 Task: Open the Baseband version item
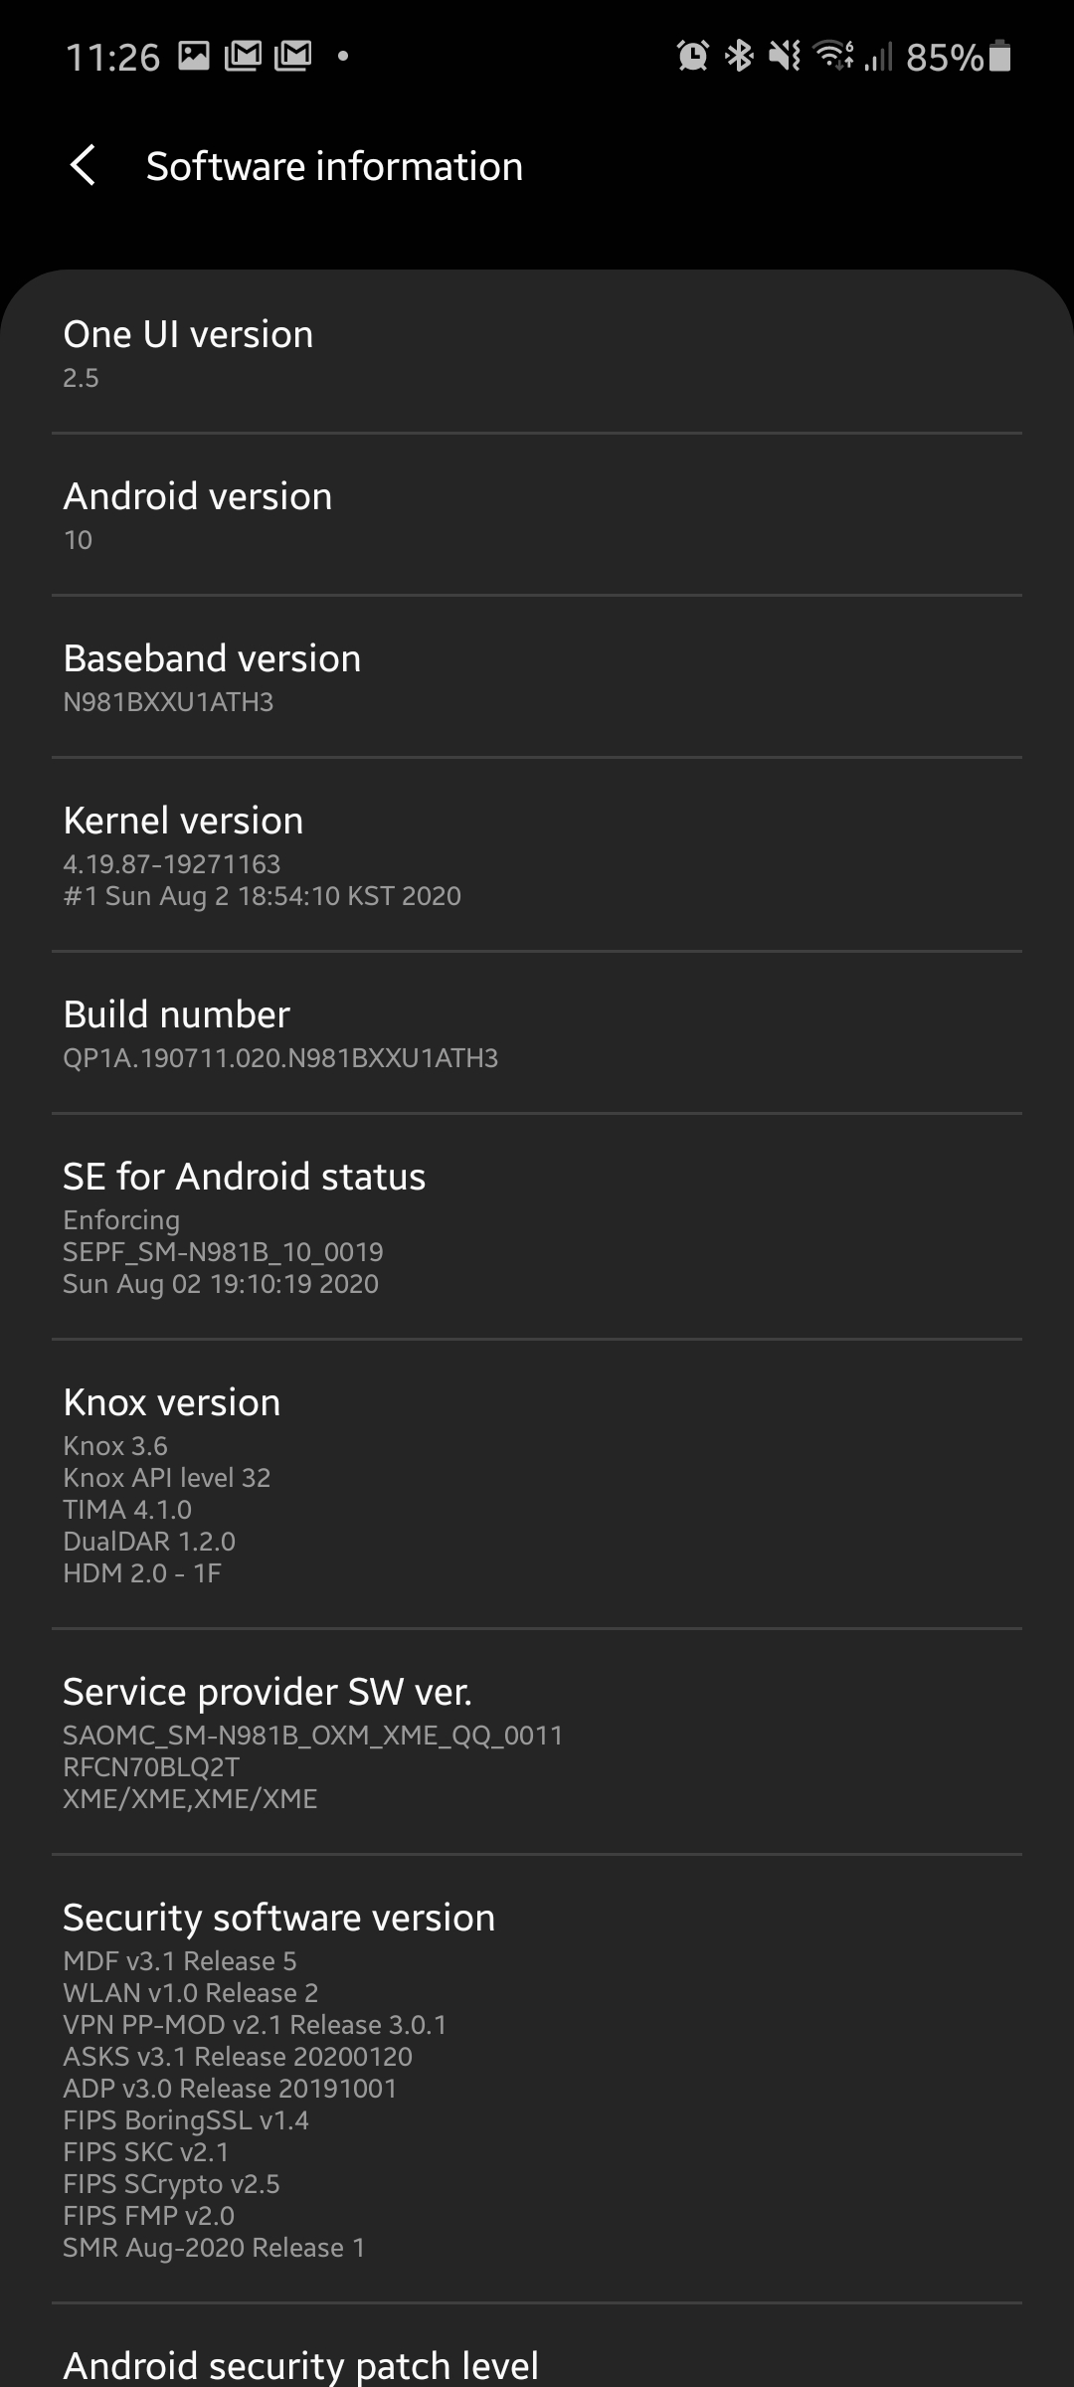click(x=537, y=677)
